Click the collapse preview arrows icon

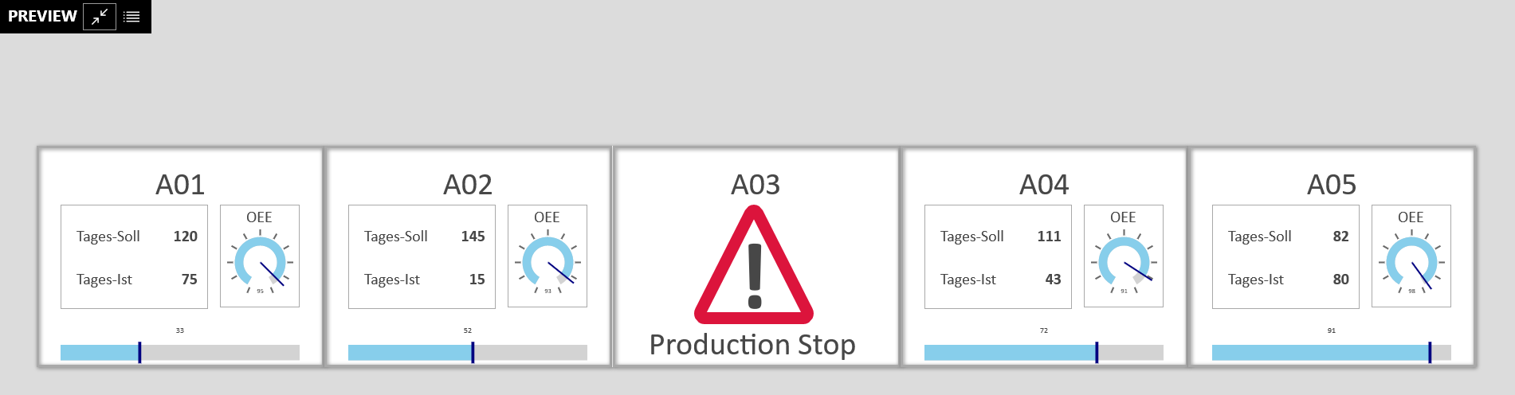tap(100, 16)
